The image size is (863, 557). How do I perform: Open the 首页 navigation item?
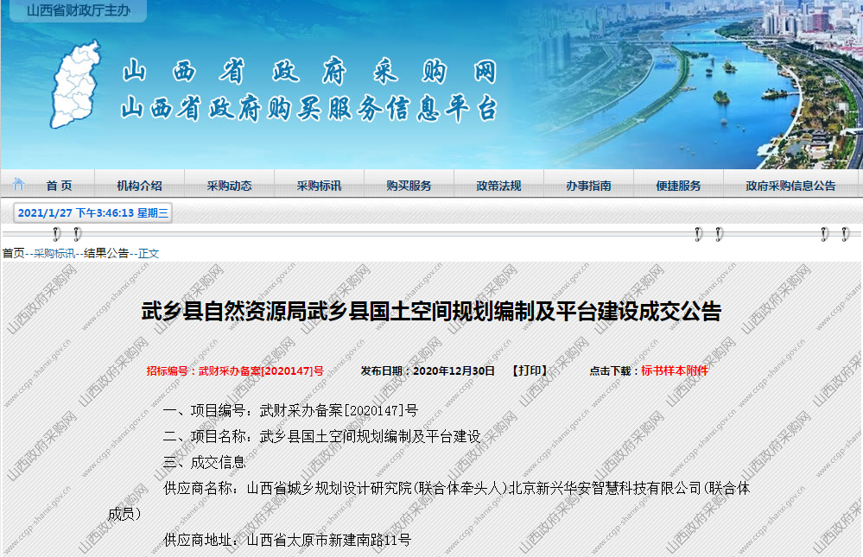pos(59,186)
